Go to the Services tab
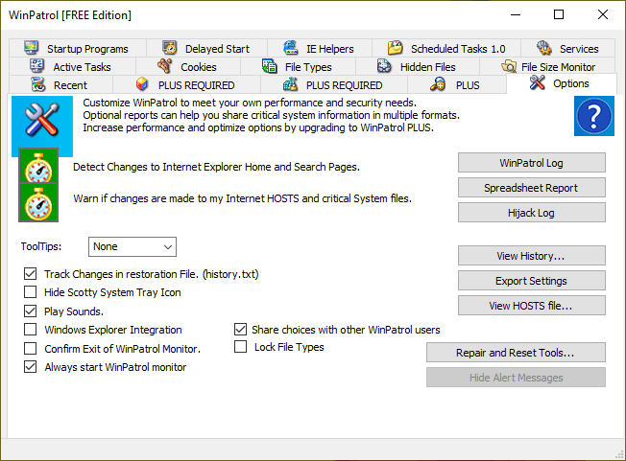This screenshot has height=461, width=626. (567, 49)
